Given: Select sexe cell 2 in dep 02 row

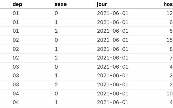Looking at the screenshot, I should 56,58.
